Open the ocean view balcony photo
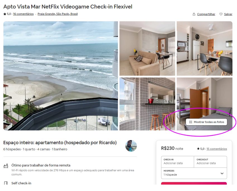Screen dimensions: 237x191 point(61,76)
